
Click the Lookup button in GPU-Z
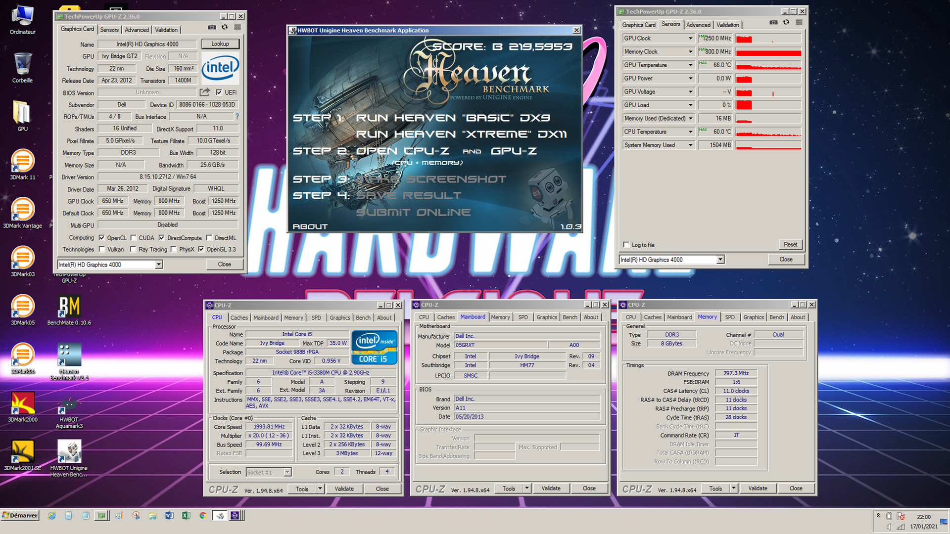click(x=220, y=44)
